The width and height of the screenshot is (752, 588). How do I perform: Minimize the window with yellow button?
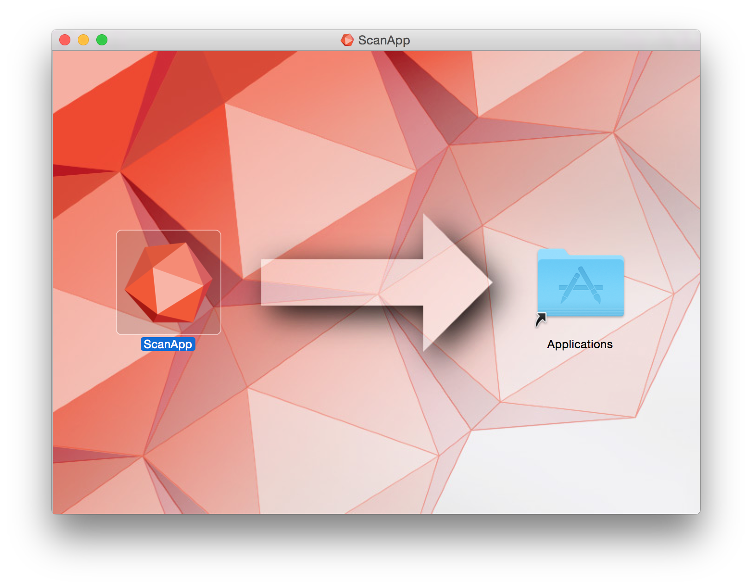(83, 40)
